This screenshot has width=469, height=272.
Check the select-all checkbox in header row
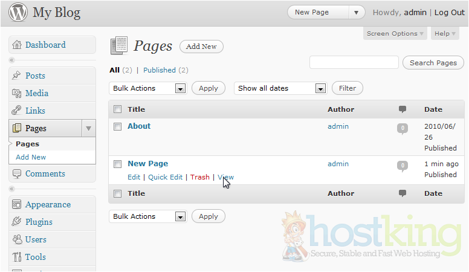click(118, 109)
